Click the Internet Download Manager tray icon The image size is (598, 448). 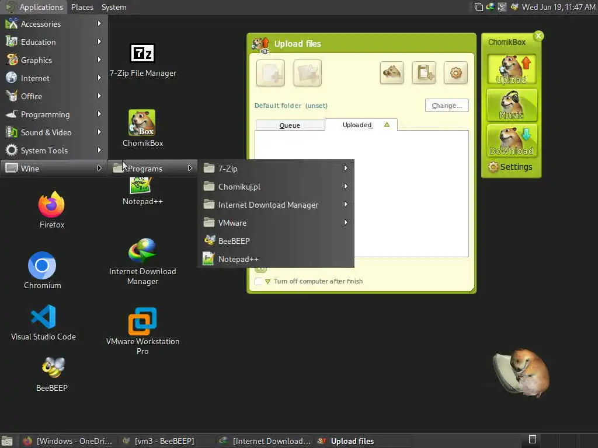(x=491, y=7)
